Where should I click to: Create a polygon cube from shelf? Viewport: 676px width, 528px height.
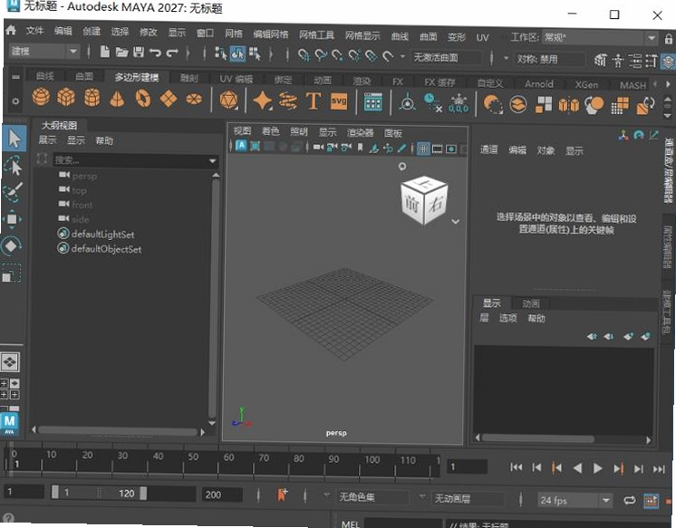click(66, 98)
